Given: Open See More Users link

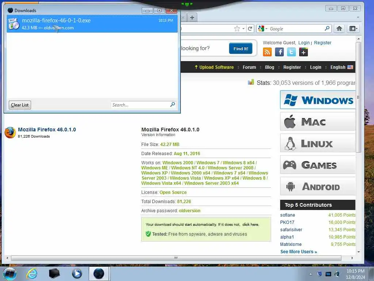Looking at the screenshot, I should [299, 252].
